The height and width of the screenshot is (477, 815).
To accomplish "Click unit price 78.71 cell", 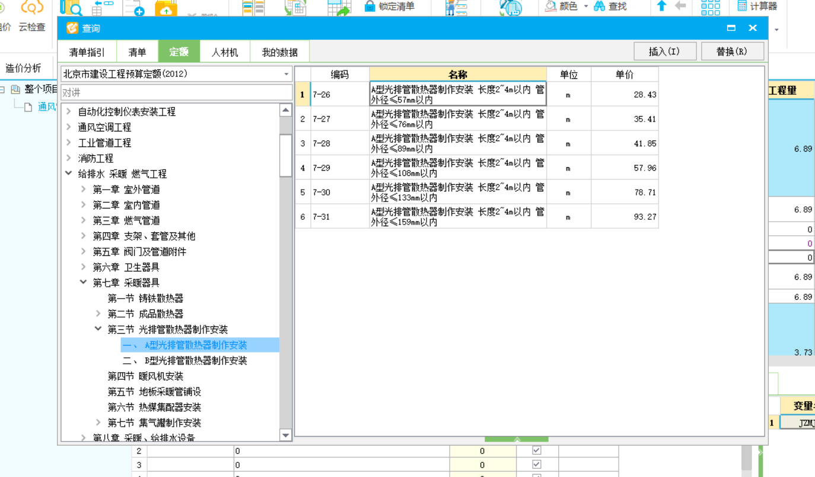I will [625, 192].
